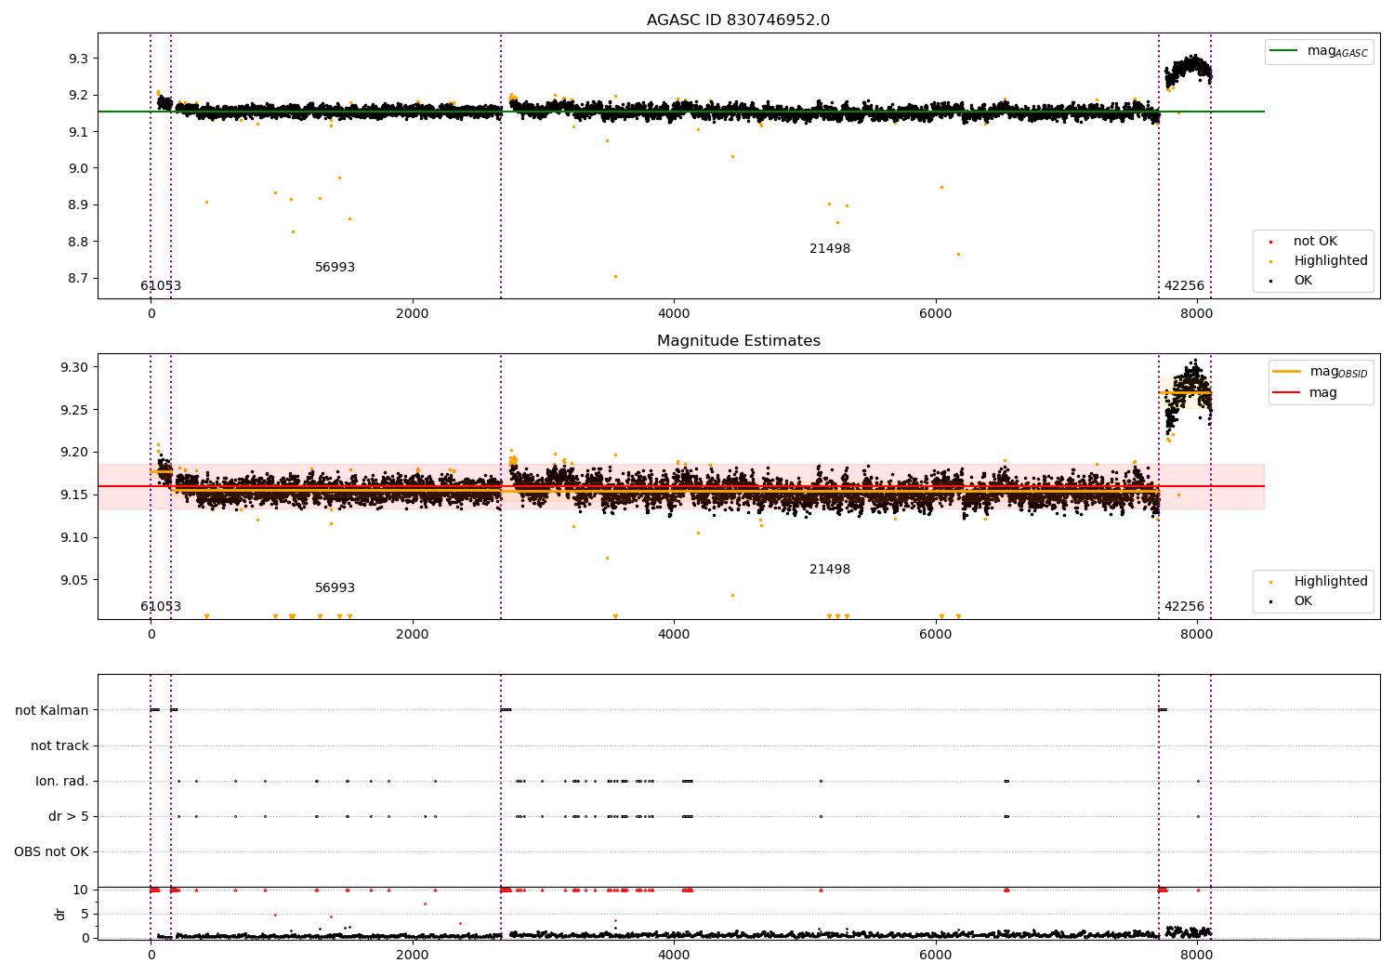Click the red "mag" legend entry

coord(1306,392)
